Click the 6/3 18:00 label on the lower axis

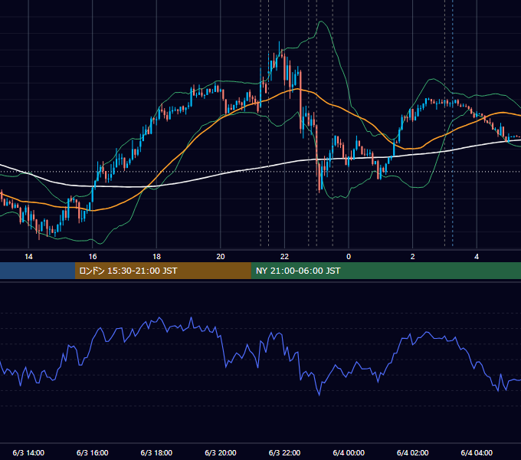(156, 453)
